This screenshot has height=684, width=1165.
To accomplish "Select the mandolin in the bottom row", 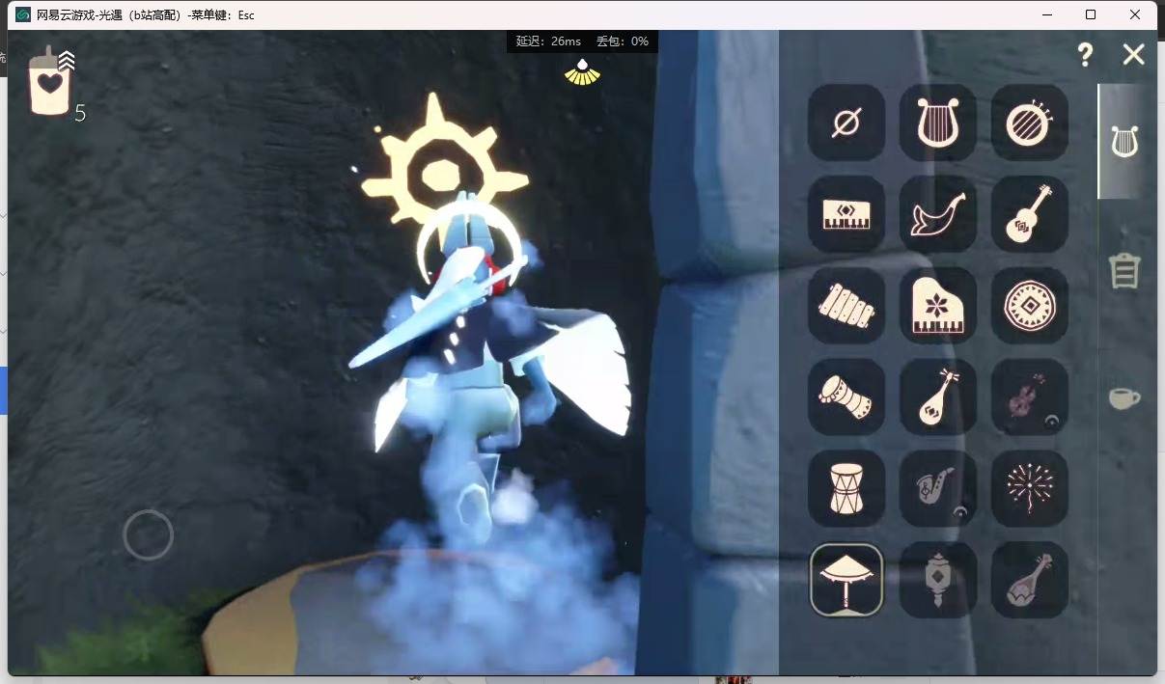I will [1030, 580].
